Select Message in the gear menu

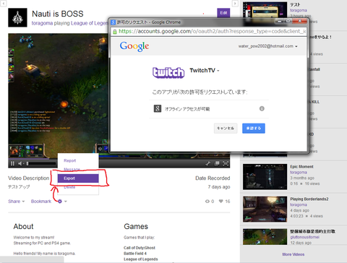(x=72, y=169)
